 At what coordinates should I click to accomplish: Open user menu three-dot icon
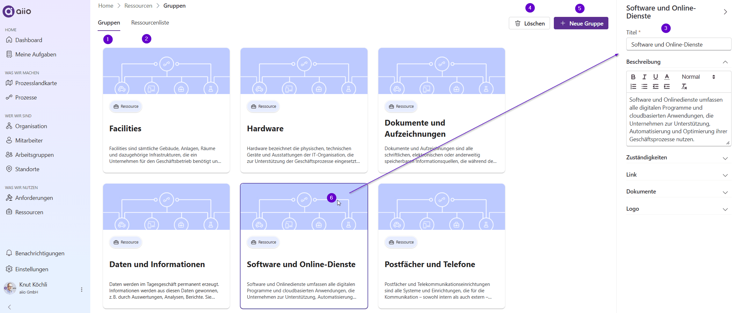82,289
